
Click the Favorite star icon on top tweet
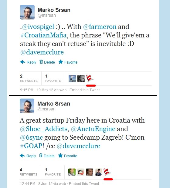pos(61,62)
